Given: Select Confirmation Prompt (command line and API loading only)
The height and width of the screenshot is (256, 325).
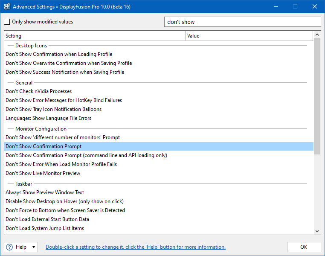Looking at the screenshot, I should pyautogui.click(x=159, y=155).
